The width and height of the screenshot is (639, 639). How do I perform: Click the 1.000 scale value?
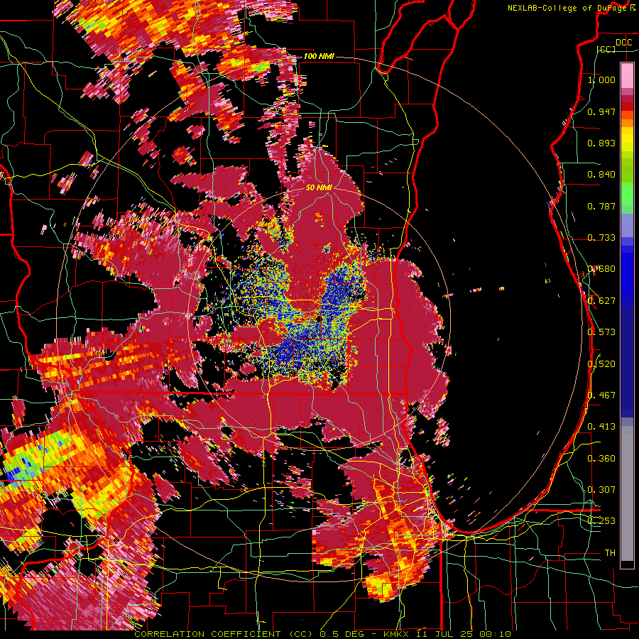[601, 80]
